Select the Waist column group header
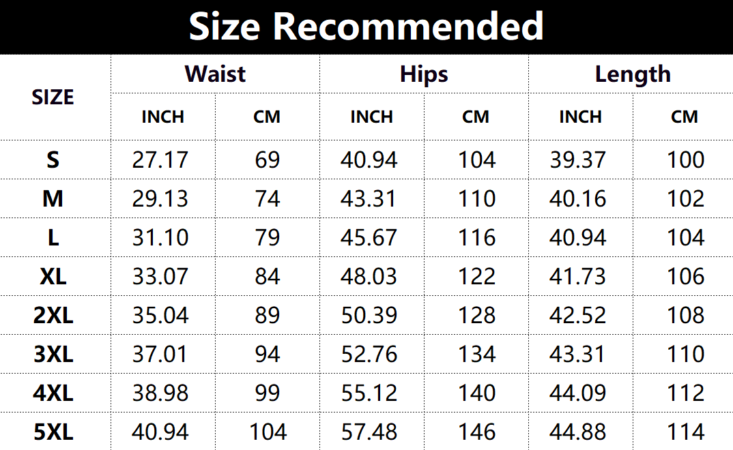This screenshot has width=733, height=450. pyautogui.click(x=215, y=74)
